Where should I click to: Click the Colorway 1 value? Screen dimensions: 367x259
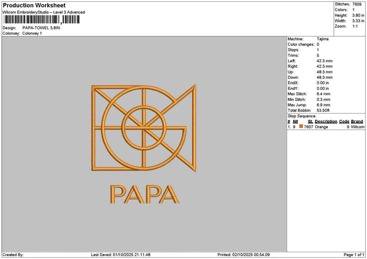click(32, 34)
